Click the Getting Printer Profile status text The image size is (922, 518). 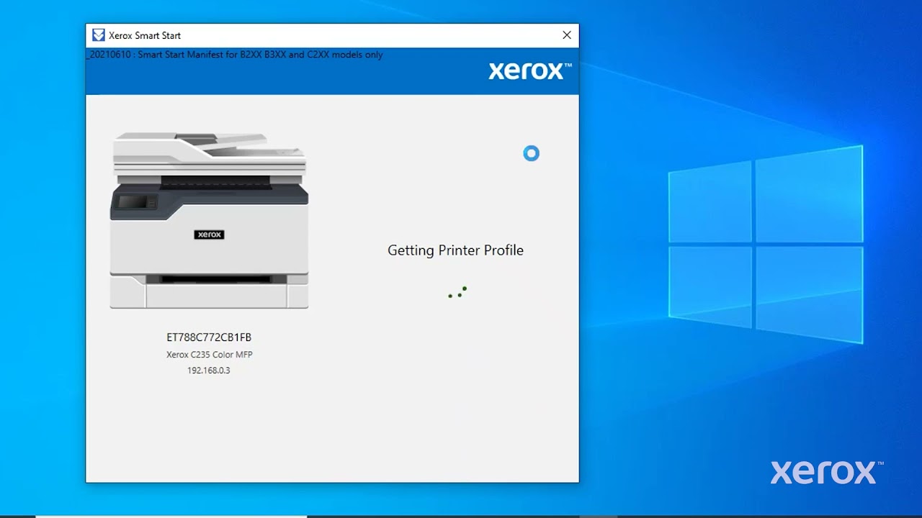tap(455, 250)
